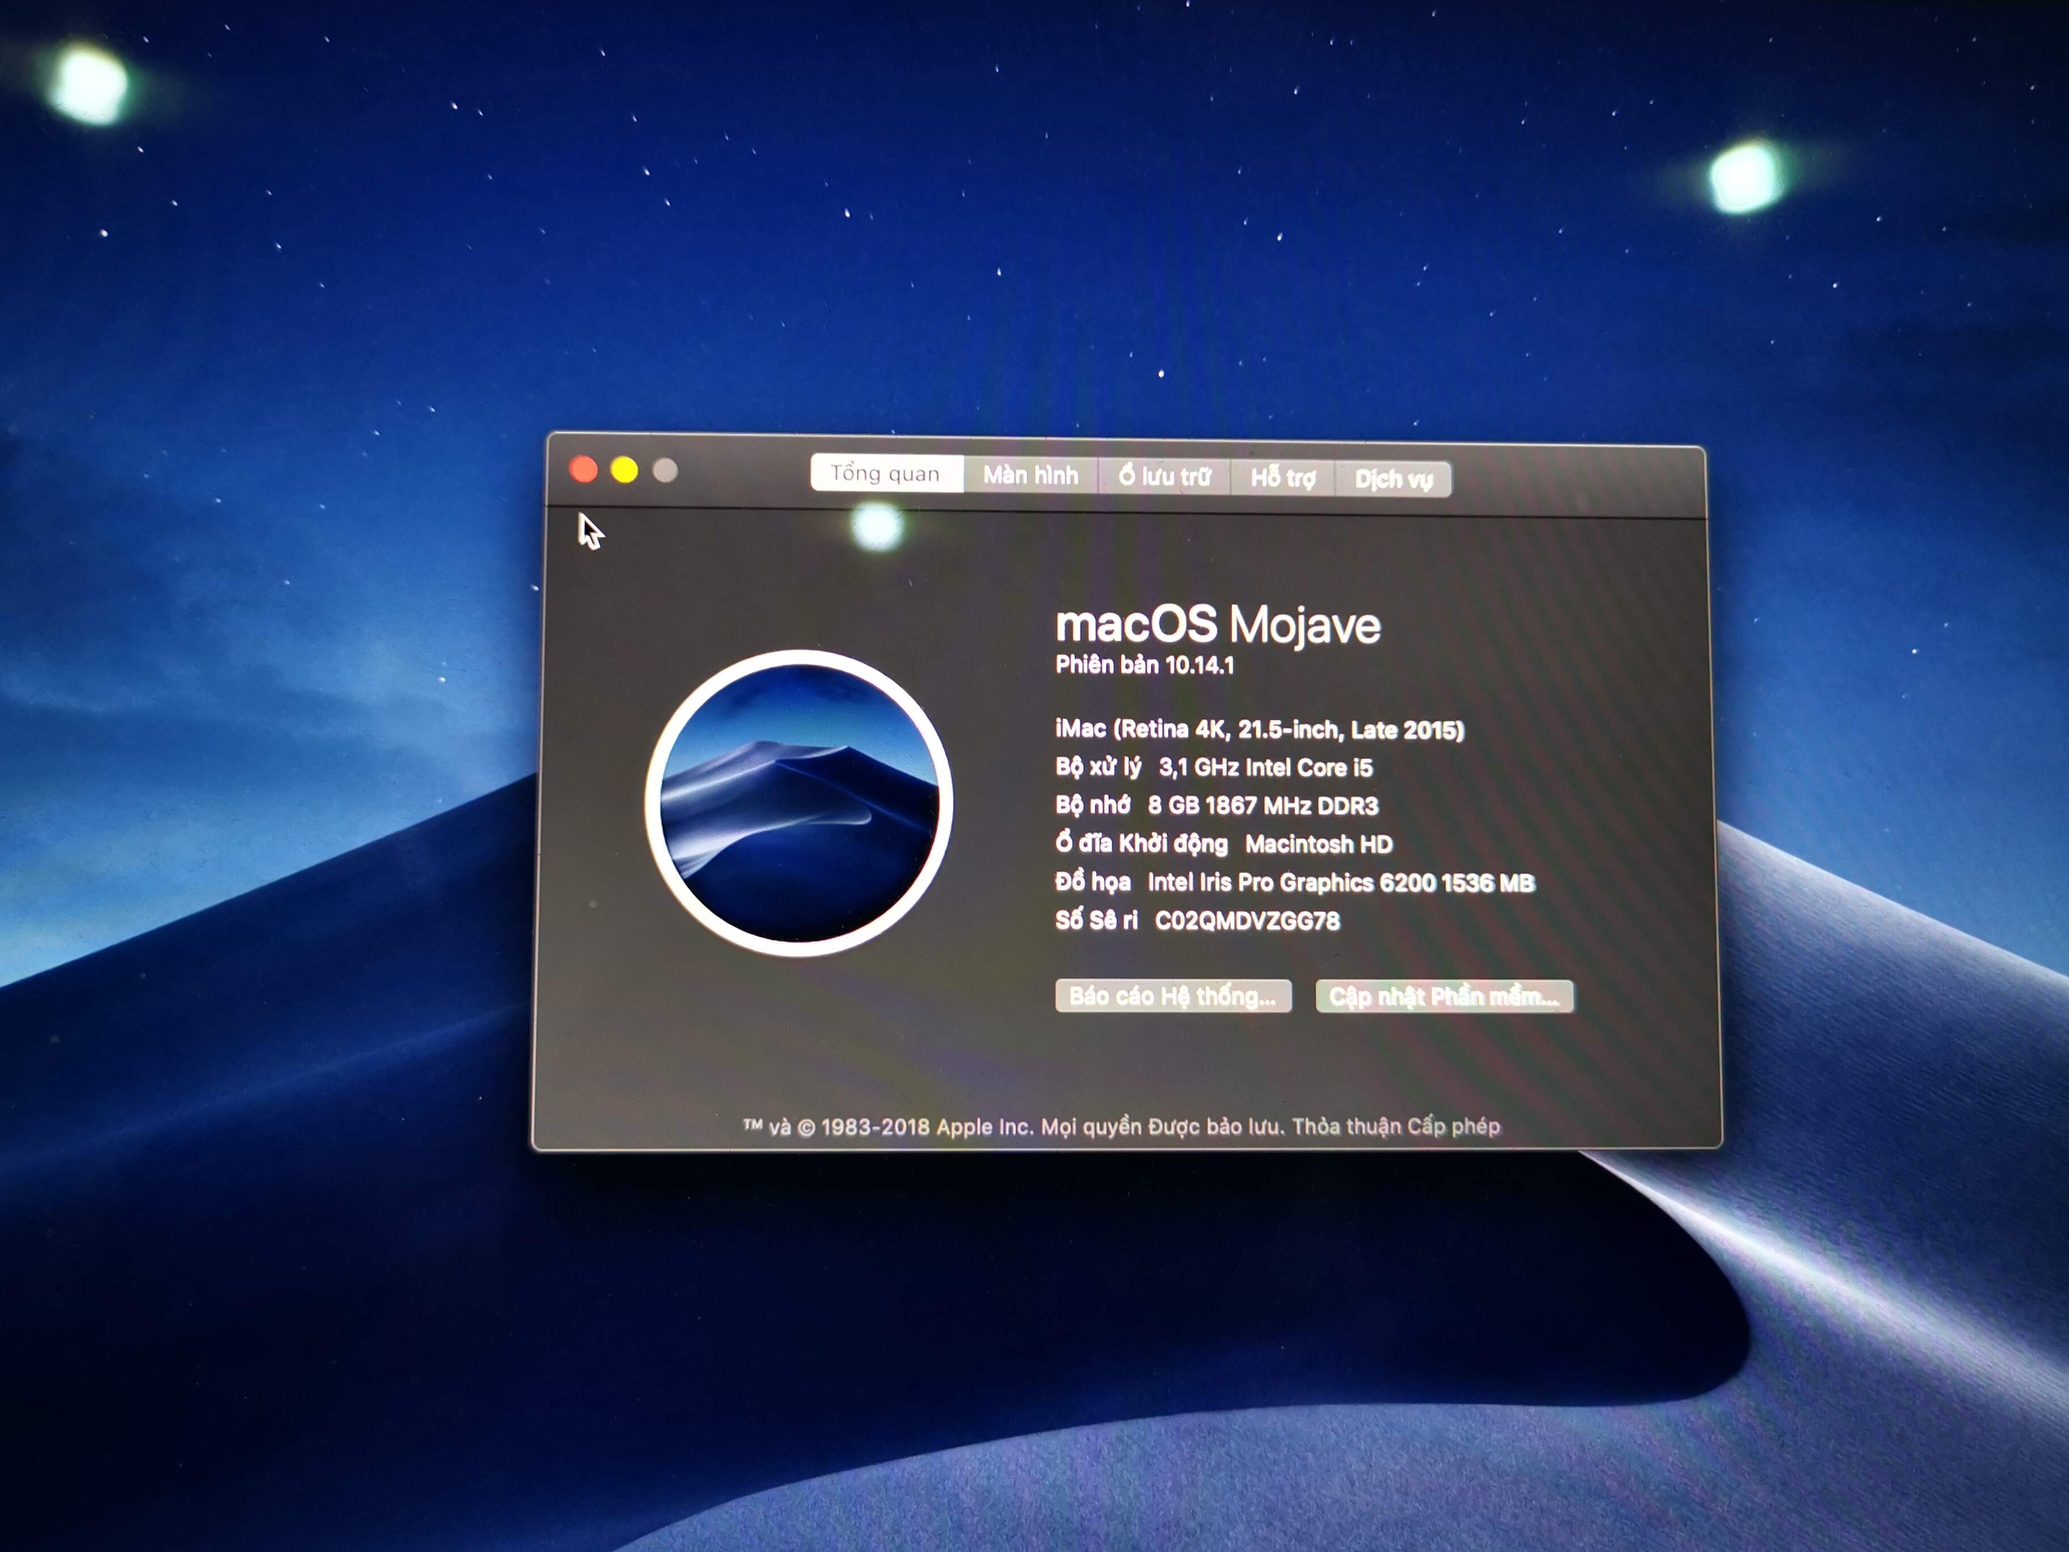Minimize window using yellow button

[x=624, y=470]
